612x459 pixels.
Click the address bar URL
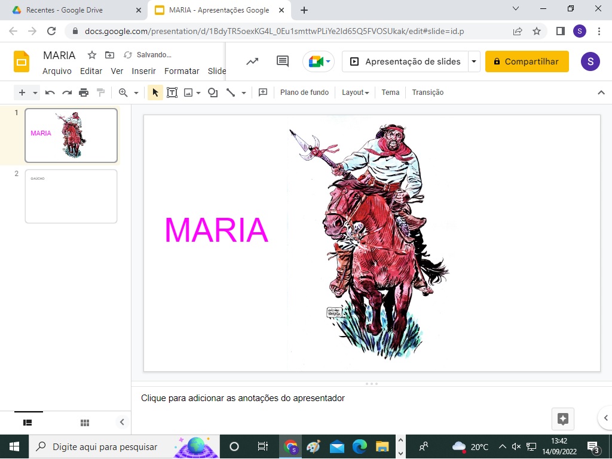click(x=274, y=31)
